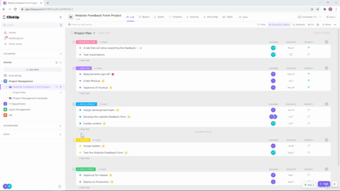The width and height of the screenshot is (340, 191).
Task: Toggle Subtasks display
Action: coord(299,25)
